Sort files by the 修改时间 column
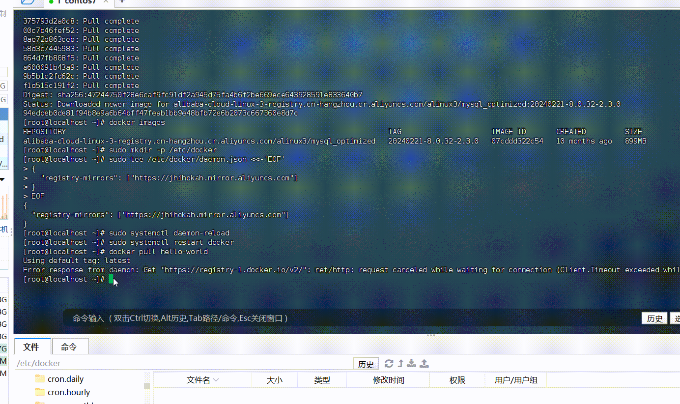 [x=388, y=380]
